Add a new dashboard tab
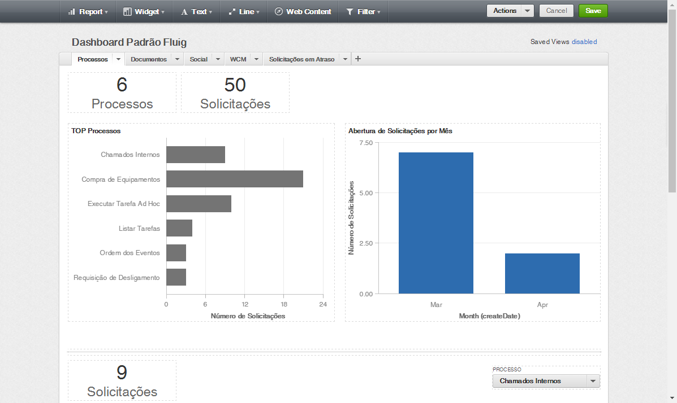This screenshot has height=403, width=677. tap(358, 59)
